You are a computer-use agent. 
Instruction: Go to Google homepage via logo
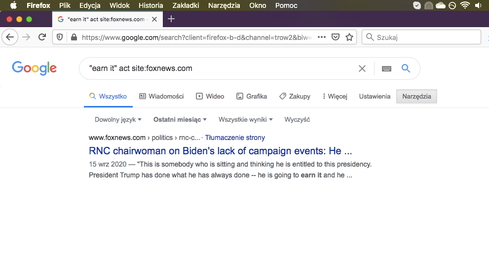pyautogui.click(x=35, y=68)
